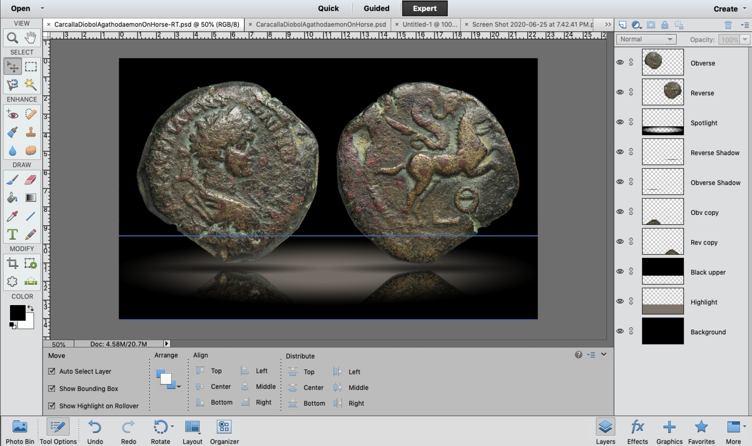Viewport: 752px width, 446px height.
Task: Activate the Horizontal Type tool
Action: [x=12, y=234]
